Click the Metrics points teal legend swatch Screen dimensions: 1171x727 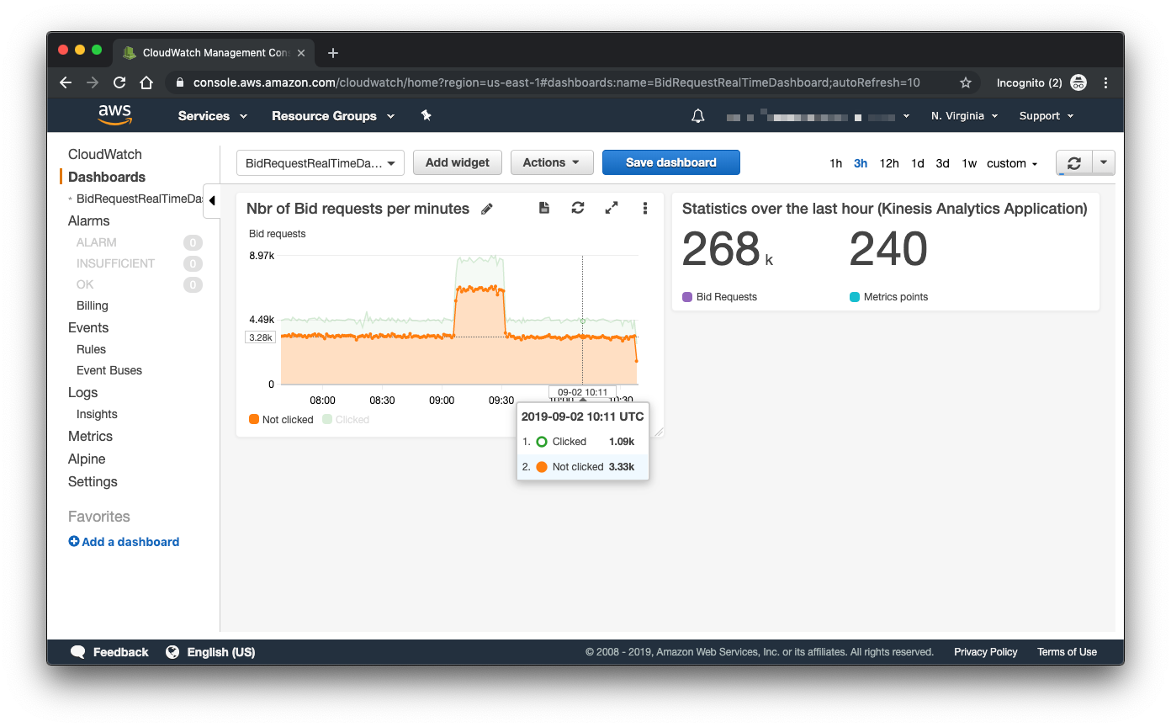point(855,297)
